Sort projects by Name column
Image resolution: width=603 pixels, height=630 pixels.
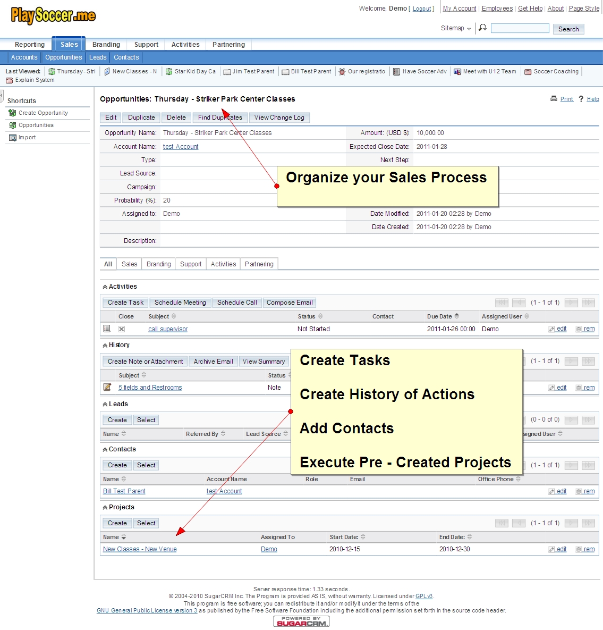click(114, 537)
